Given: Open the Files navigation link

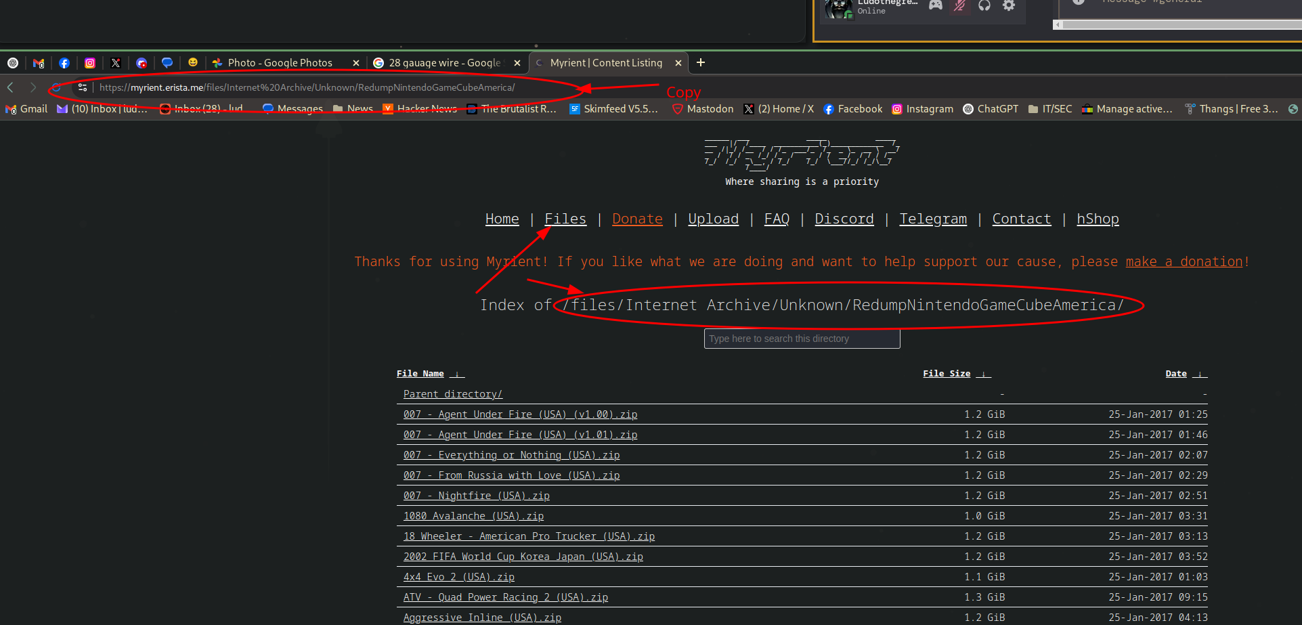Looking at the screenshot, I should tap(565, 219).
